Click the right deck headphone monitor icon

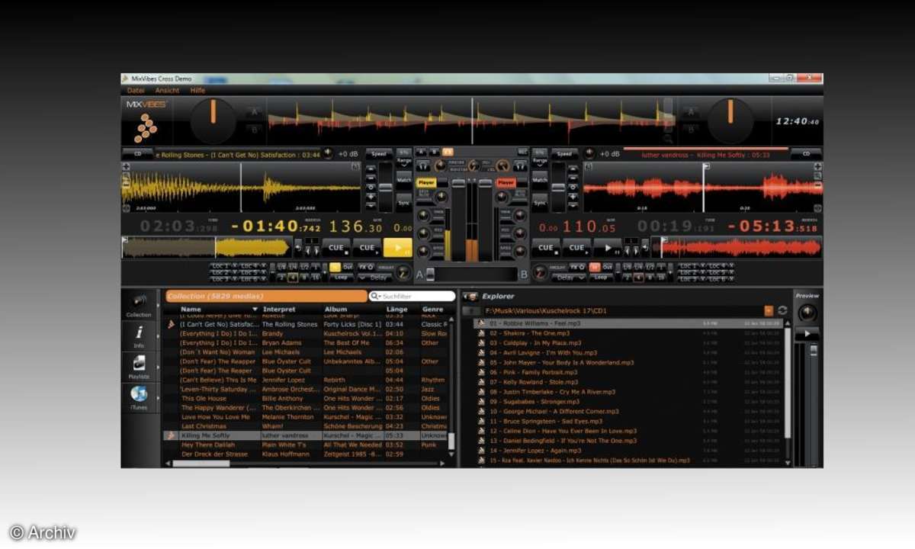point(520,165)
